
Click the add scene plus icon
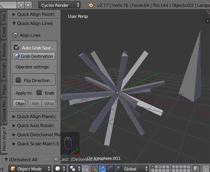(x=21, y=5)
